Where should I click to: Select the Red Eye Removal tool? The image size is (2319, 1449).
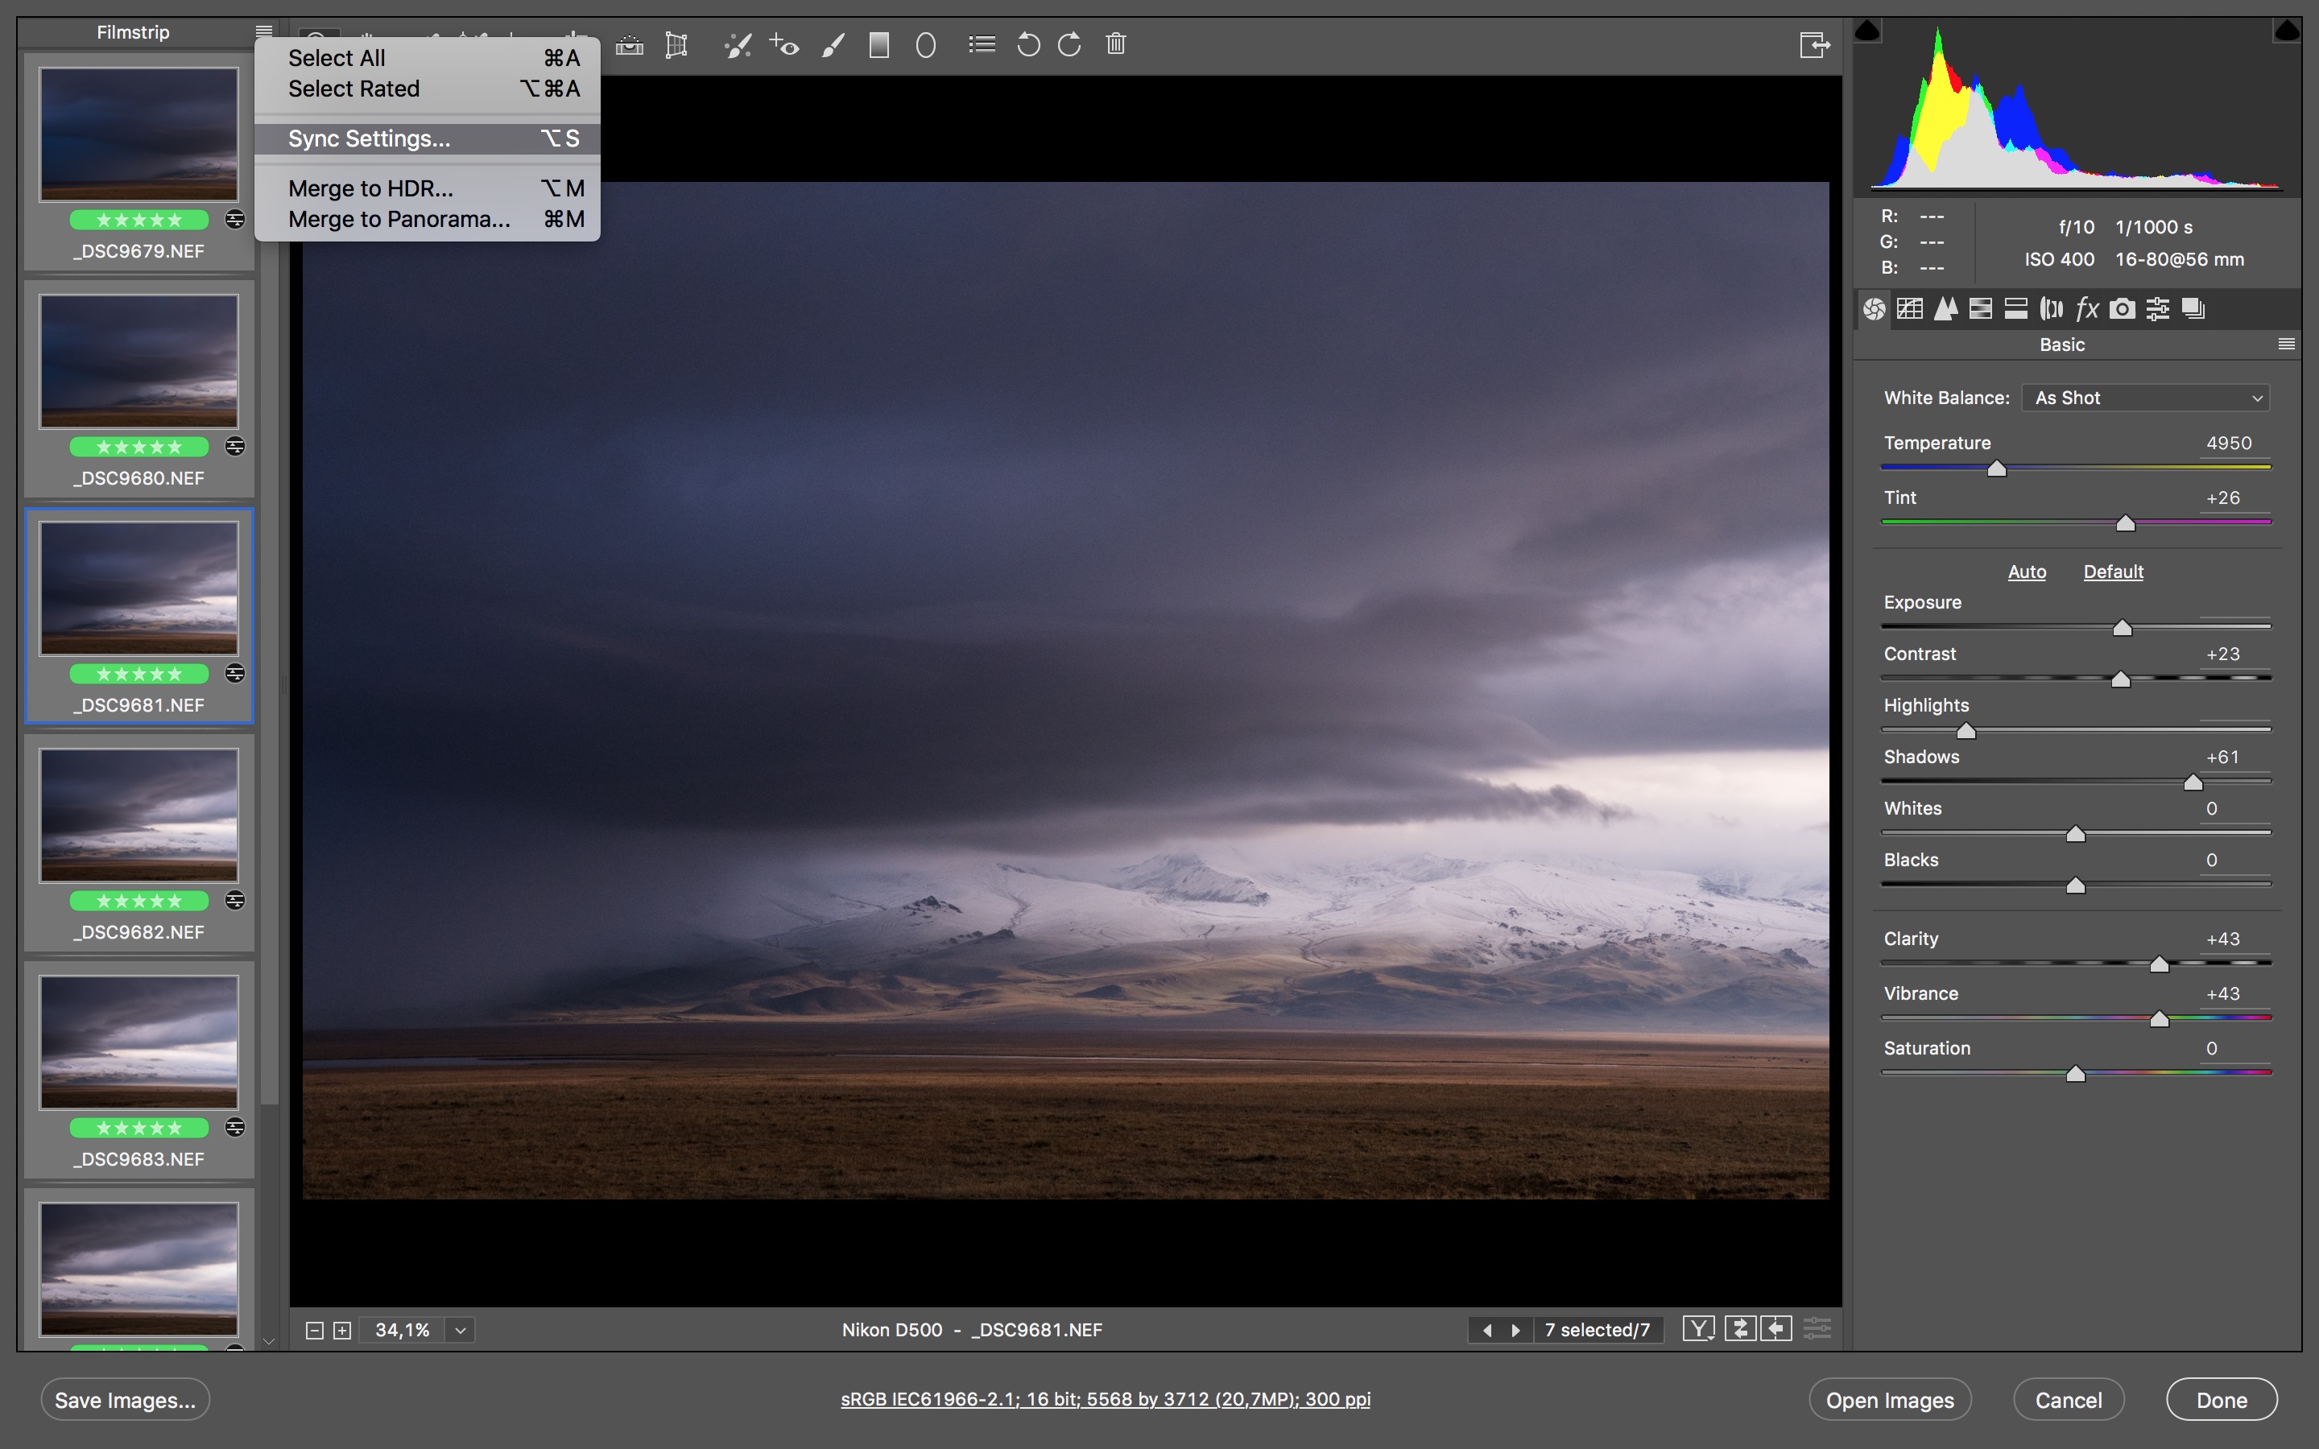pyautogui.click(x=785, y=45)
